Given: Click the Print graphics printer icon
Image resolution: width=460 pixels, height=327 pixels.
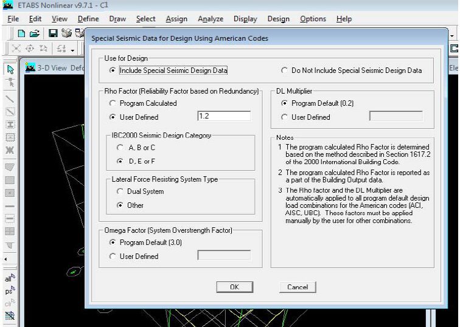Looking at the screenshot, I should [66, 33].
